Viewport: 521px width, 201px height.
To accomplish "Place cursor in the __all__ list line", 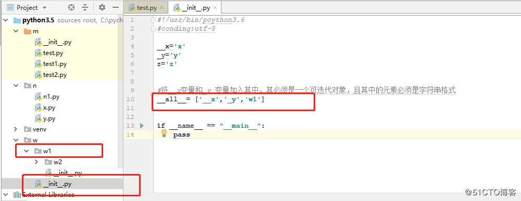I will (x=210, y=99).
